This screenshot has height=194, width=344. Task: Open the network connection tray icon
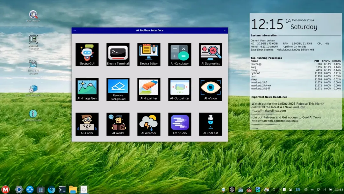tap(318, 190)
